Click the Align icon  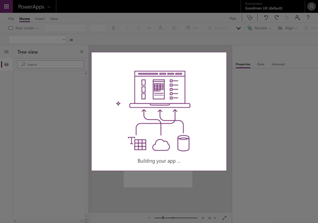(x=280, y=28)
